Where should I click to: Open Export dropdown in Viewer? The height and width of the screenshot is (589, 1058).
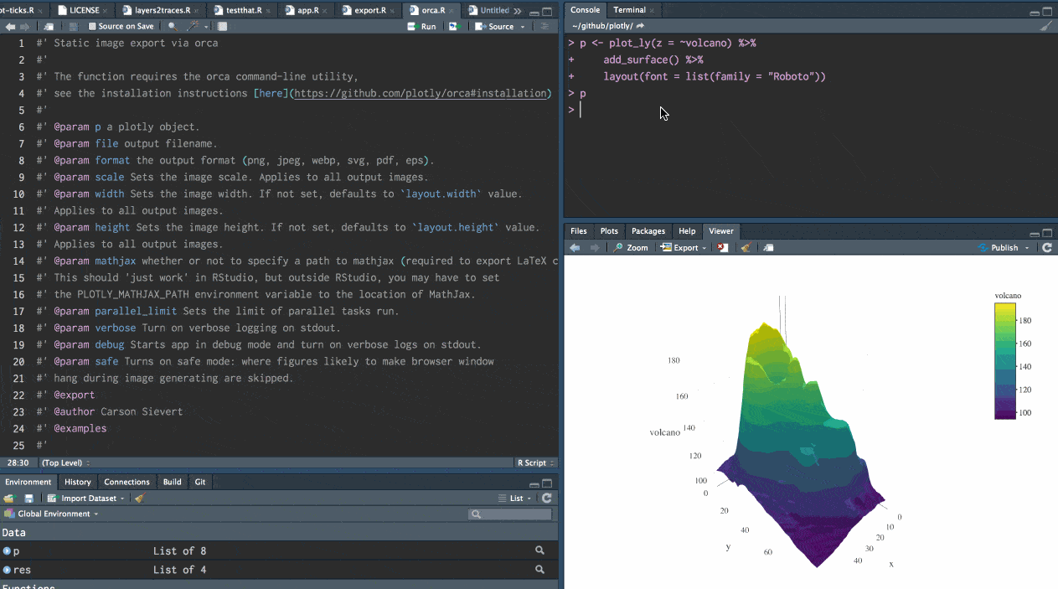tap(684, 248)
